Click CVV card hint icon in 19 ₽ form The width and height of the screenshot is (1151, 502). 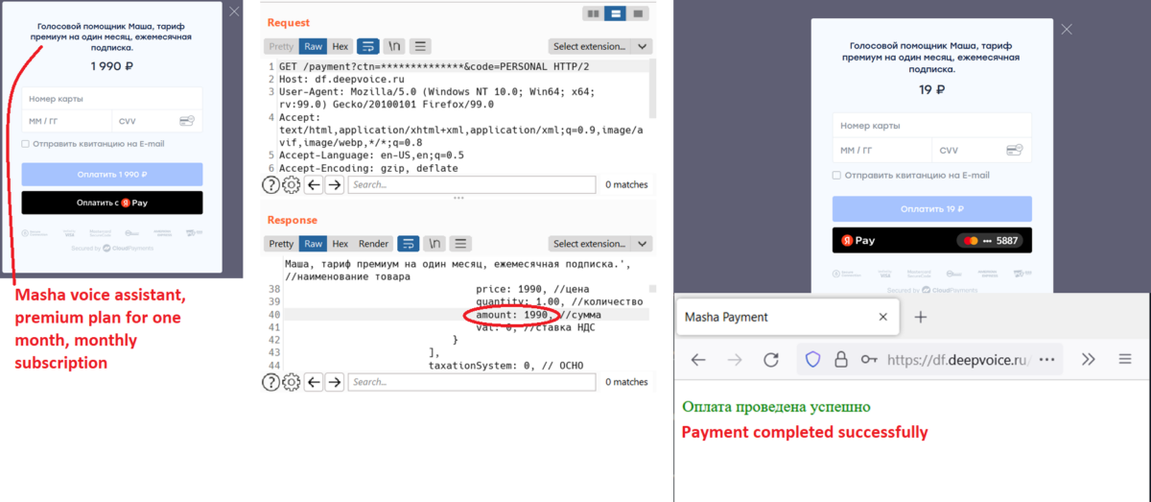(1015, 150)
